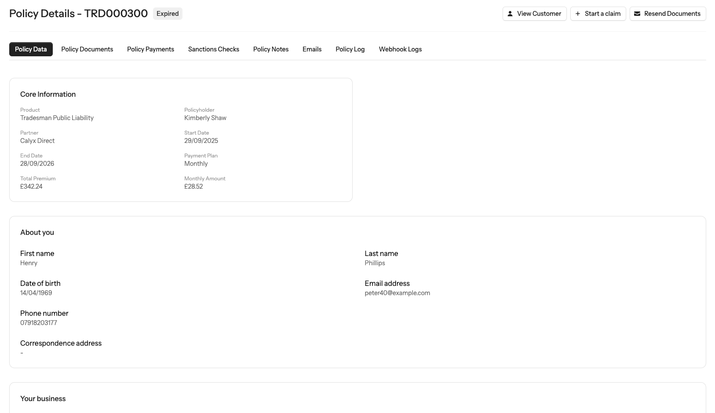Open the Webhook Logs tab
Image resolution: width=715 pixels, height=413 pixels.
pyautogui.click(x=400, y=49)
